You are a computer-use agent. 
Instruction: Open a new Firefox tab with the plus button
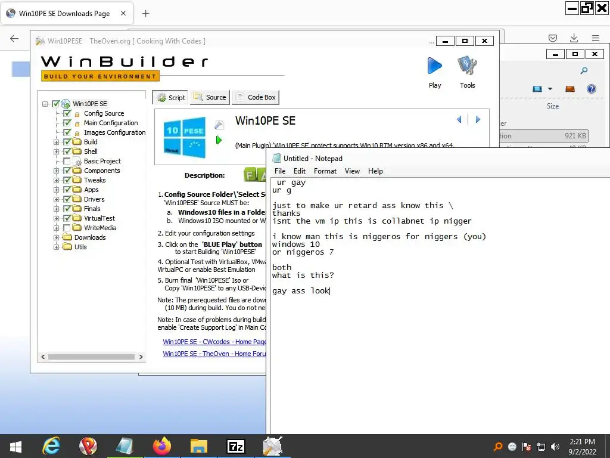click(x=145, y=14)
